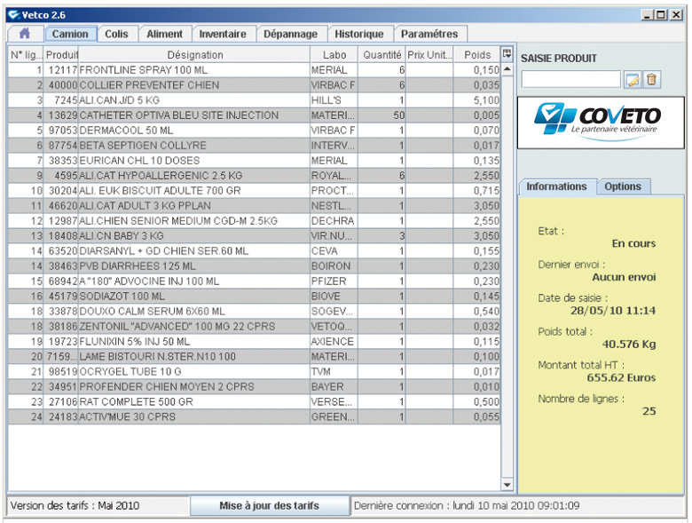692x523 pixels.
Task: Select row DERMACOOL 50 ML
Action: tap(255, 131)
